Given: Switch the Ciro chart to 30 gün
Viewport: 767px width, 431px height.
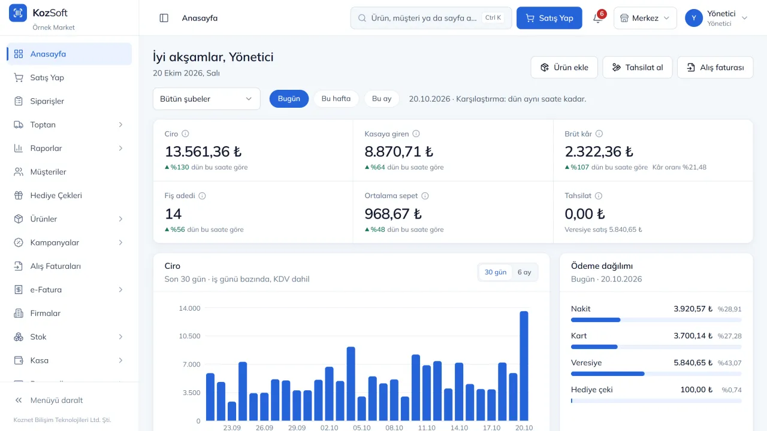Looking at the screenshot, I should 496,272.
